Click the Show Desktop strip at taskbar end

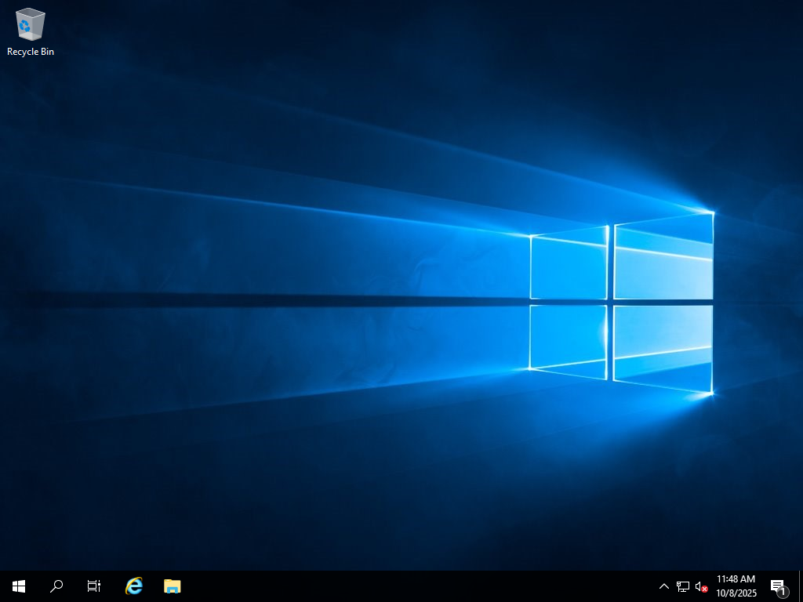[x=801, y=586]
